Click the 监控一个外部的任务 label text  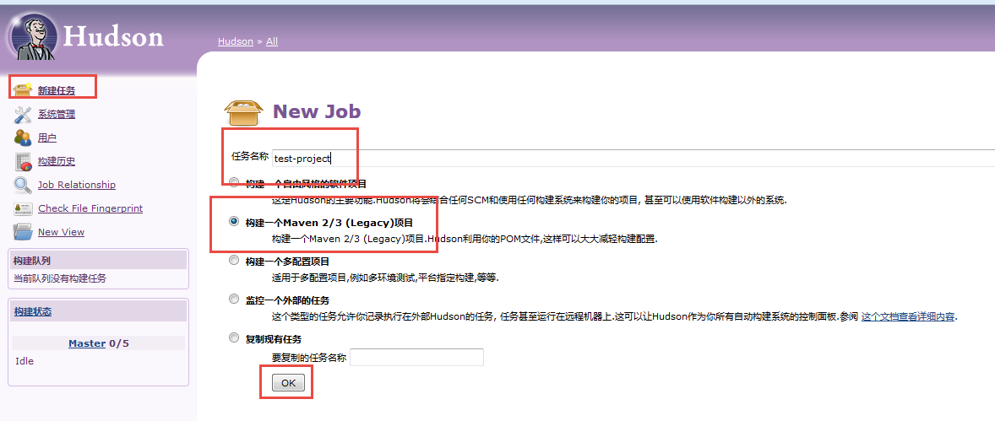point(287,300)
